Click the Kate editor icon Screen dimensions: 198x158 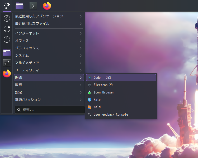tap(89, 100)
